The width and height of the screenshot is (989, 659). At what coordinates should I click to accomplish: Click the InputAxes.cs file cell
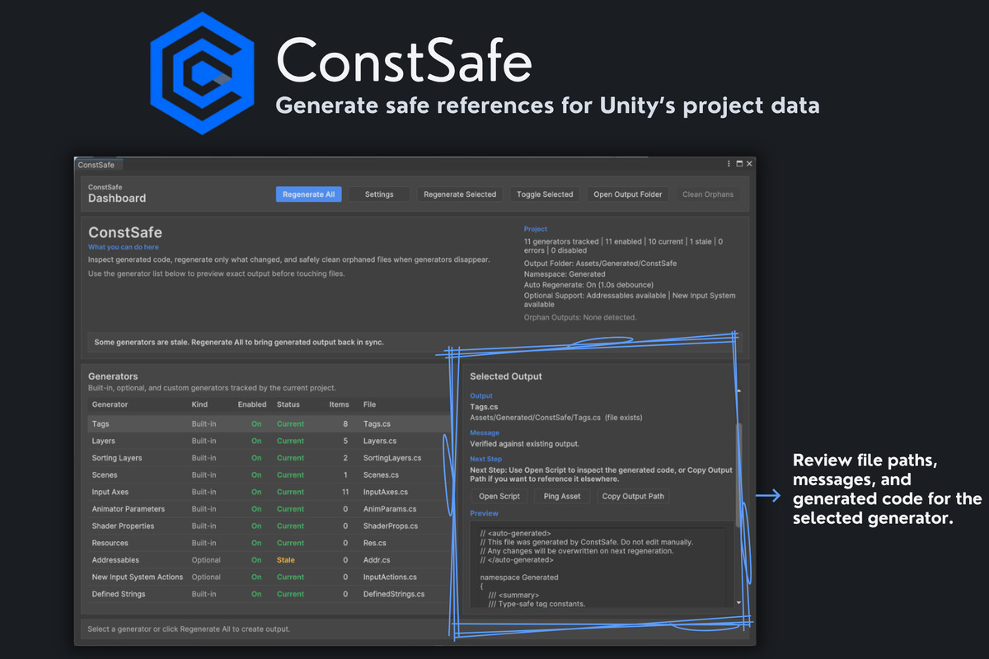(x=386, y=492)
